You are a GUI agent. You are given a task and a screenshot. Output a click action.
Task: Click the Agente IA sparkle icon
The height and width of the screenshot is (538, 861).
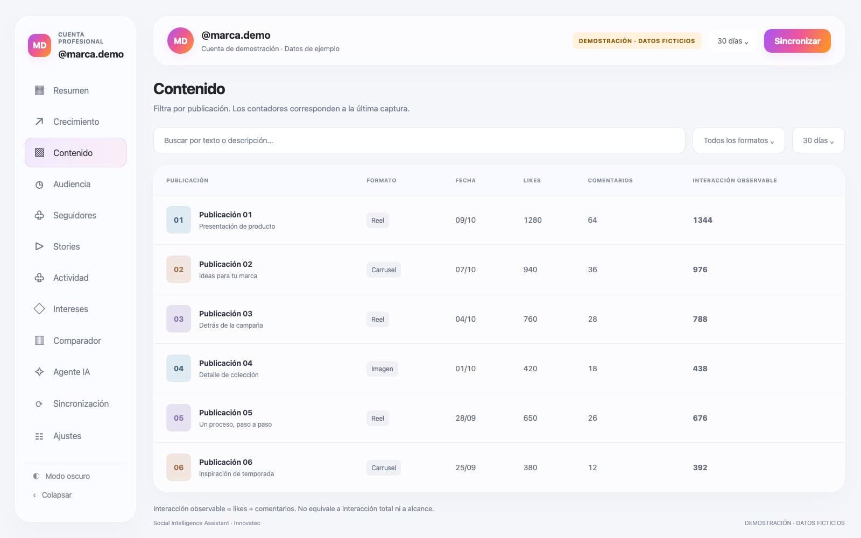coord(39,372)
